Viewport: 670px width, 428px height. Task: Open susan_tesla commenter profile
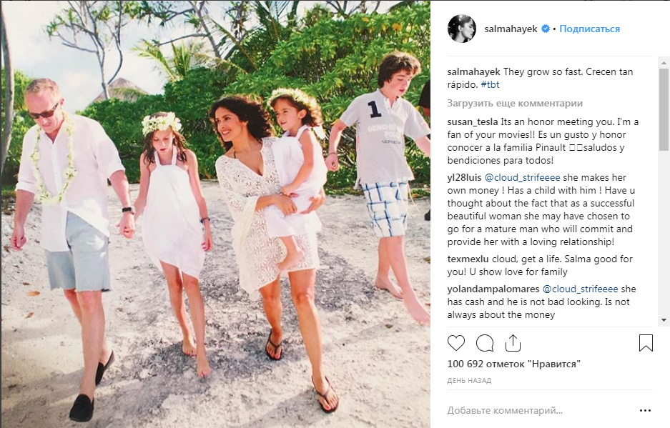click(473, 122)
